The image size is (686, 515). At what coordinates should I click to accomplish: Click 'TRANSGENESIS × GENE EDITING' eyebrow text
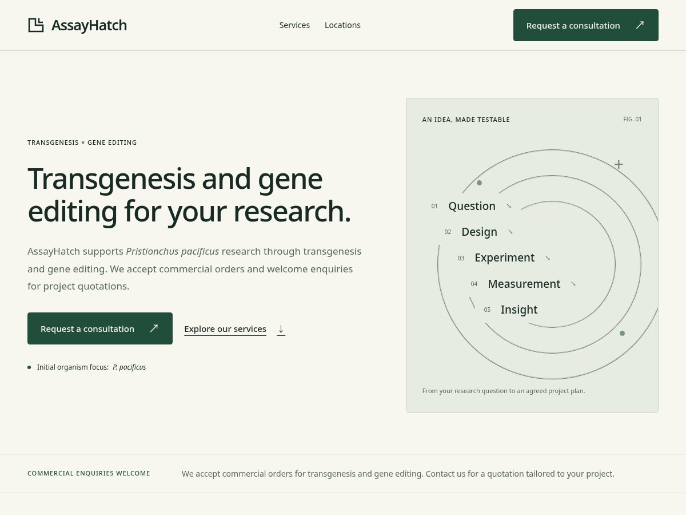82,142
